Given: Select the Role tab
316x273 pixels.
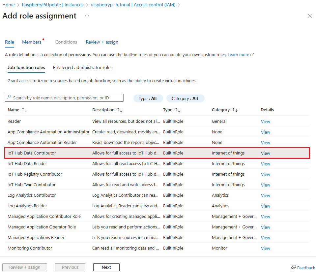Looking at the screenshot, I should click(x=10, y=42).
